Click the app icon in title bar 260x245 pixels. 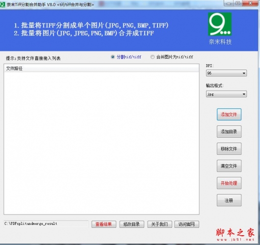click(2, 4)
